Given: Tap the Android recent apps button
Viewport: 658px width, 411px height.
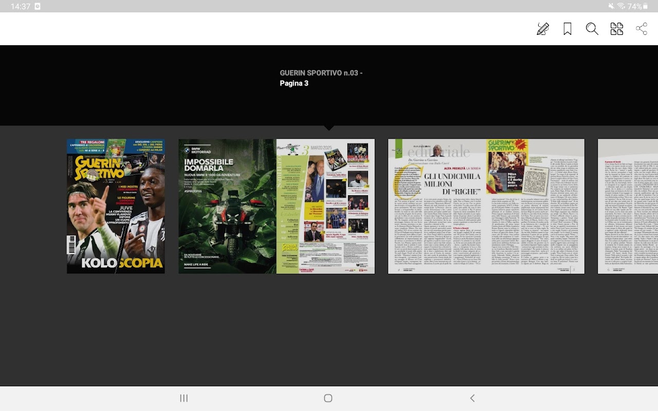Looking at the screenshot, I should (184, 398).
